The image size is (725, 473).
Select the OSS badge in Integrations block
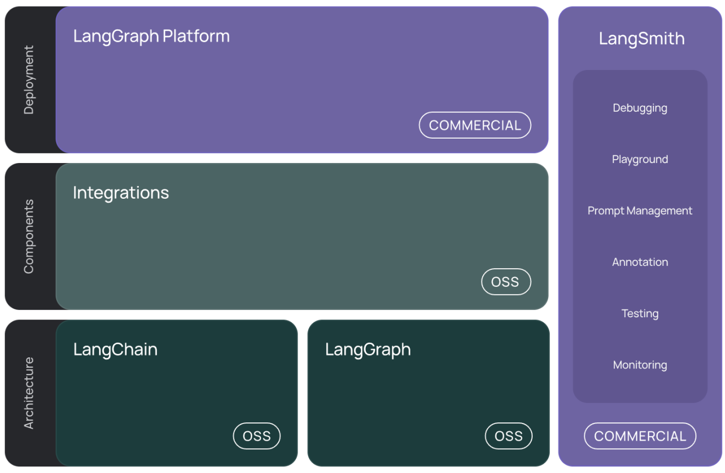tap(505, 282)
